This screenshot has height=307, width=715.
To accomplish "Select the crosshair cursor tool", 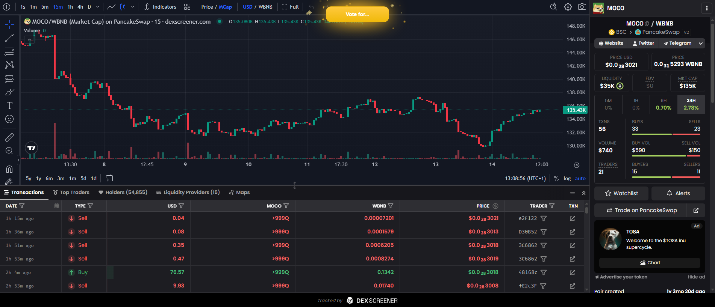I will (x=9, y=25).
